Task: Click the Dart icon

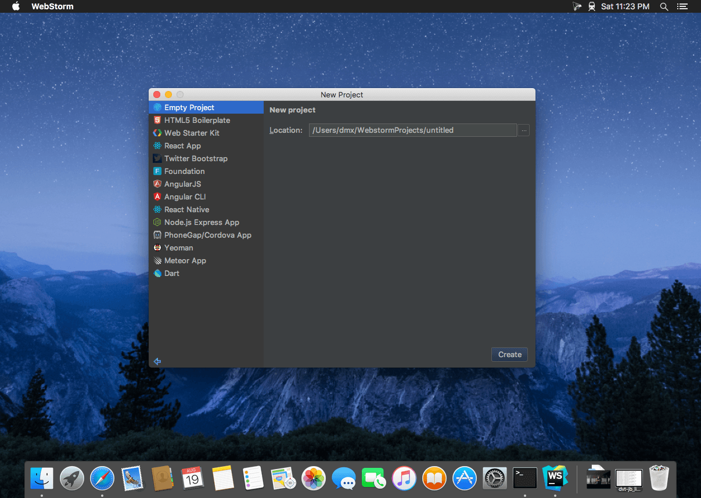Action: (157, 273)
